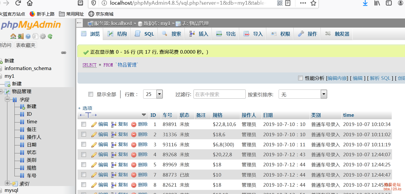Screen dimensions: 405x194
Task: Select the checkbox for row ID 1
Action: point(84,125)
